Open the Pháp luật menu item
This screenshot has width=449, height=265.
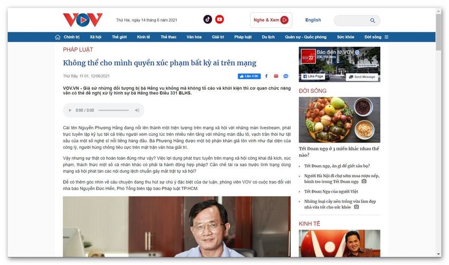pos(243,37)
